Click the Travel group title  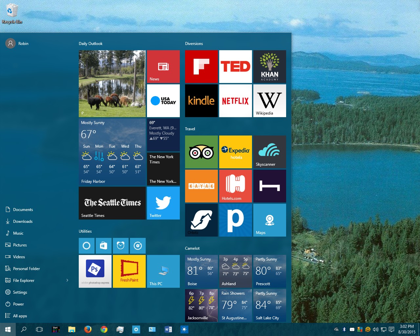pos(190,129)
